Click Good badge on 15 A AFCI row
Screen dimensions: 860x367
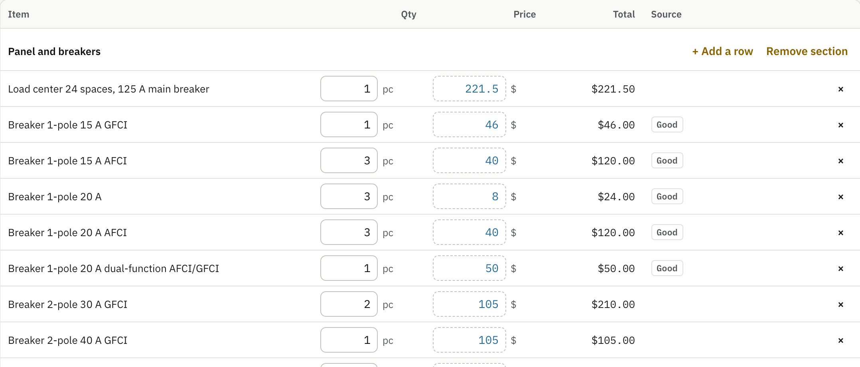click(667, 160)
